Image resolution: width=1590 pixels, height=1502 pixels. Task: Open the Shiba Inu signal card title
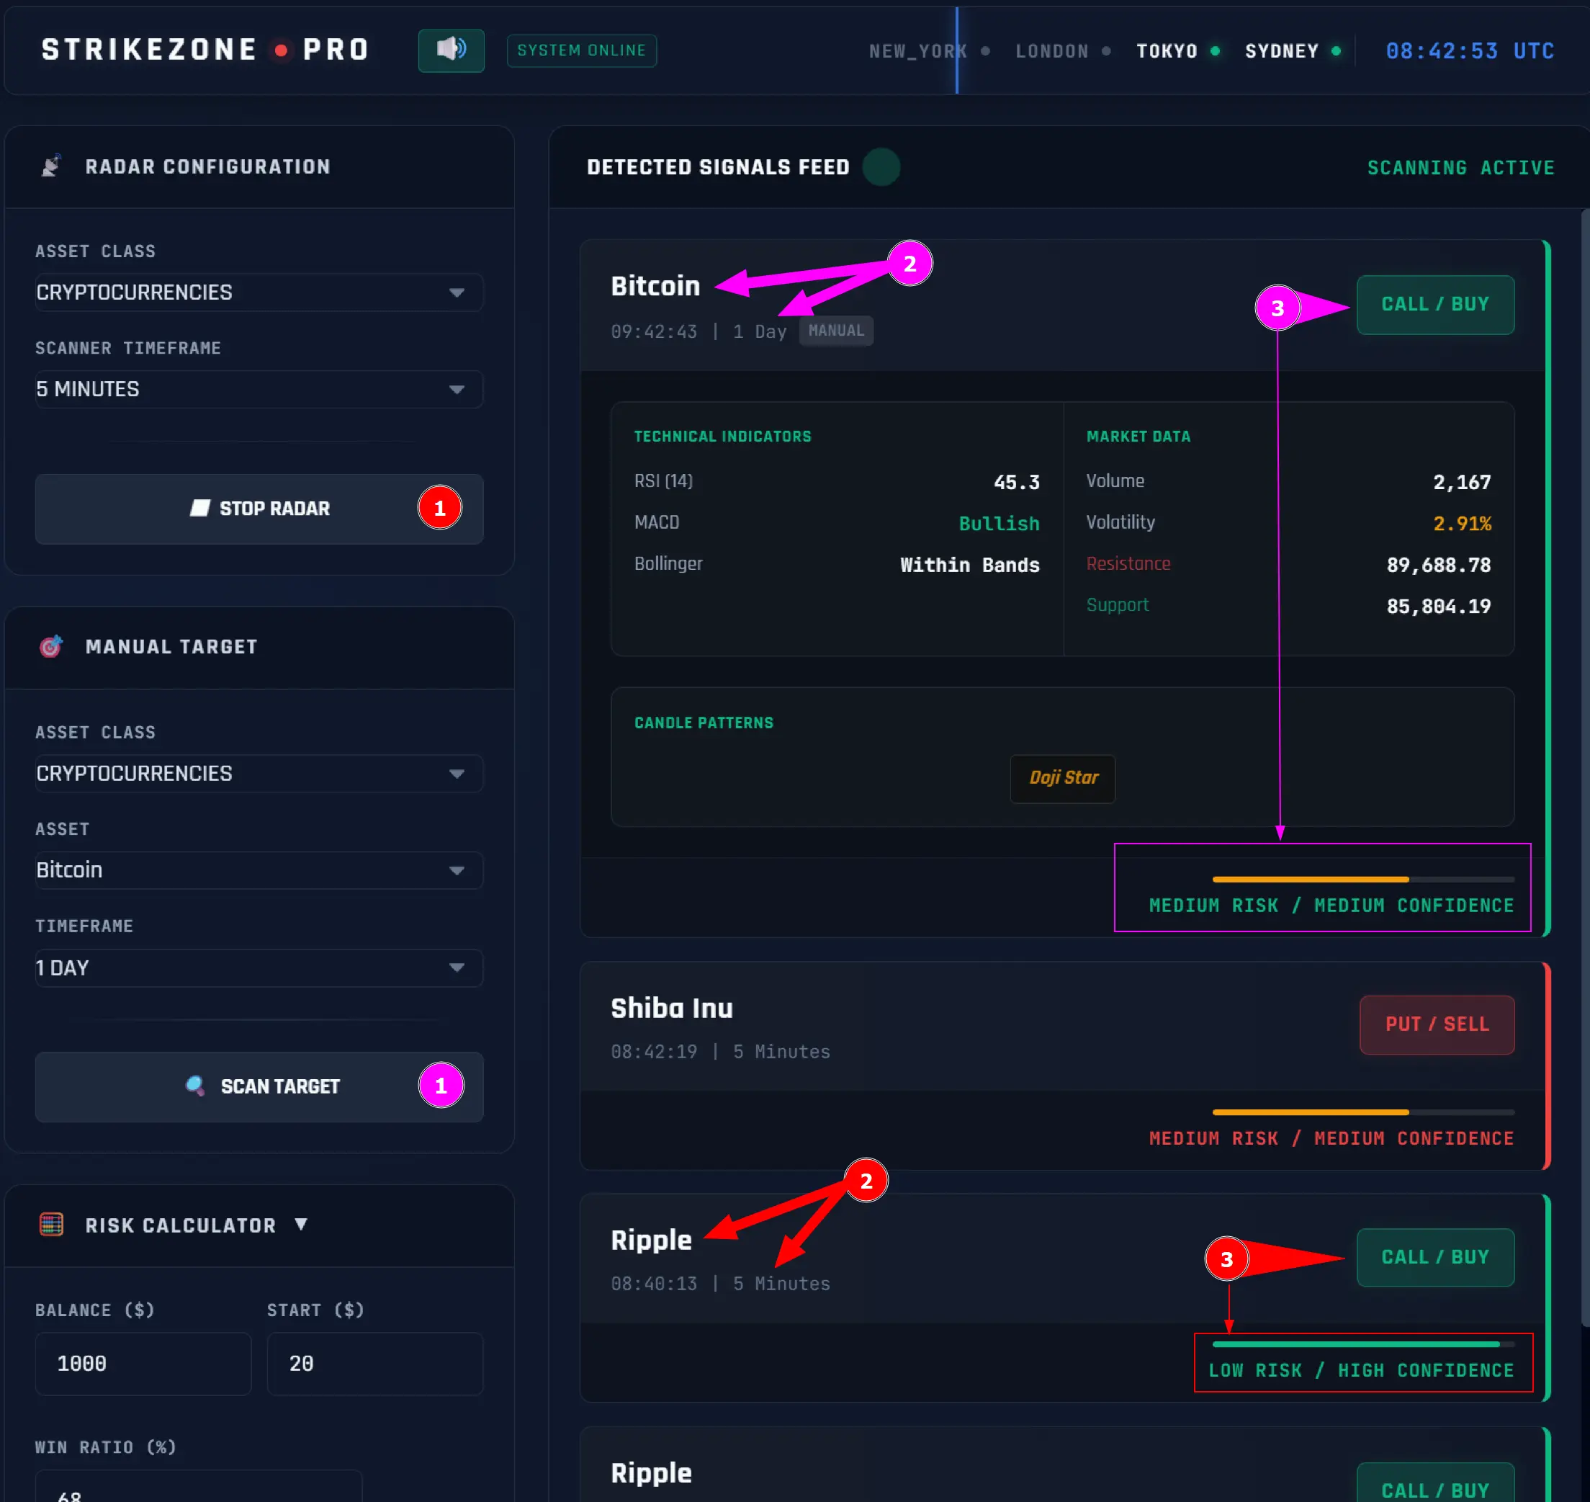tap(671, 1008)
